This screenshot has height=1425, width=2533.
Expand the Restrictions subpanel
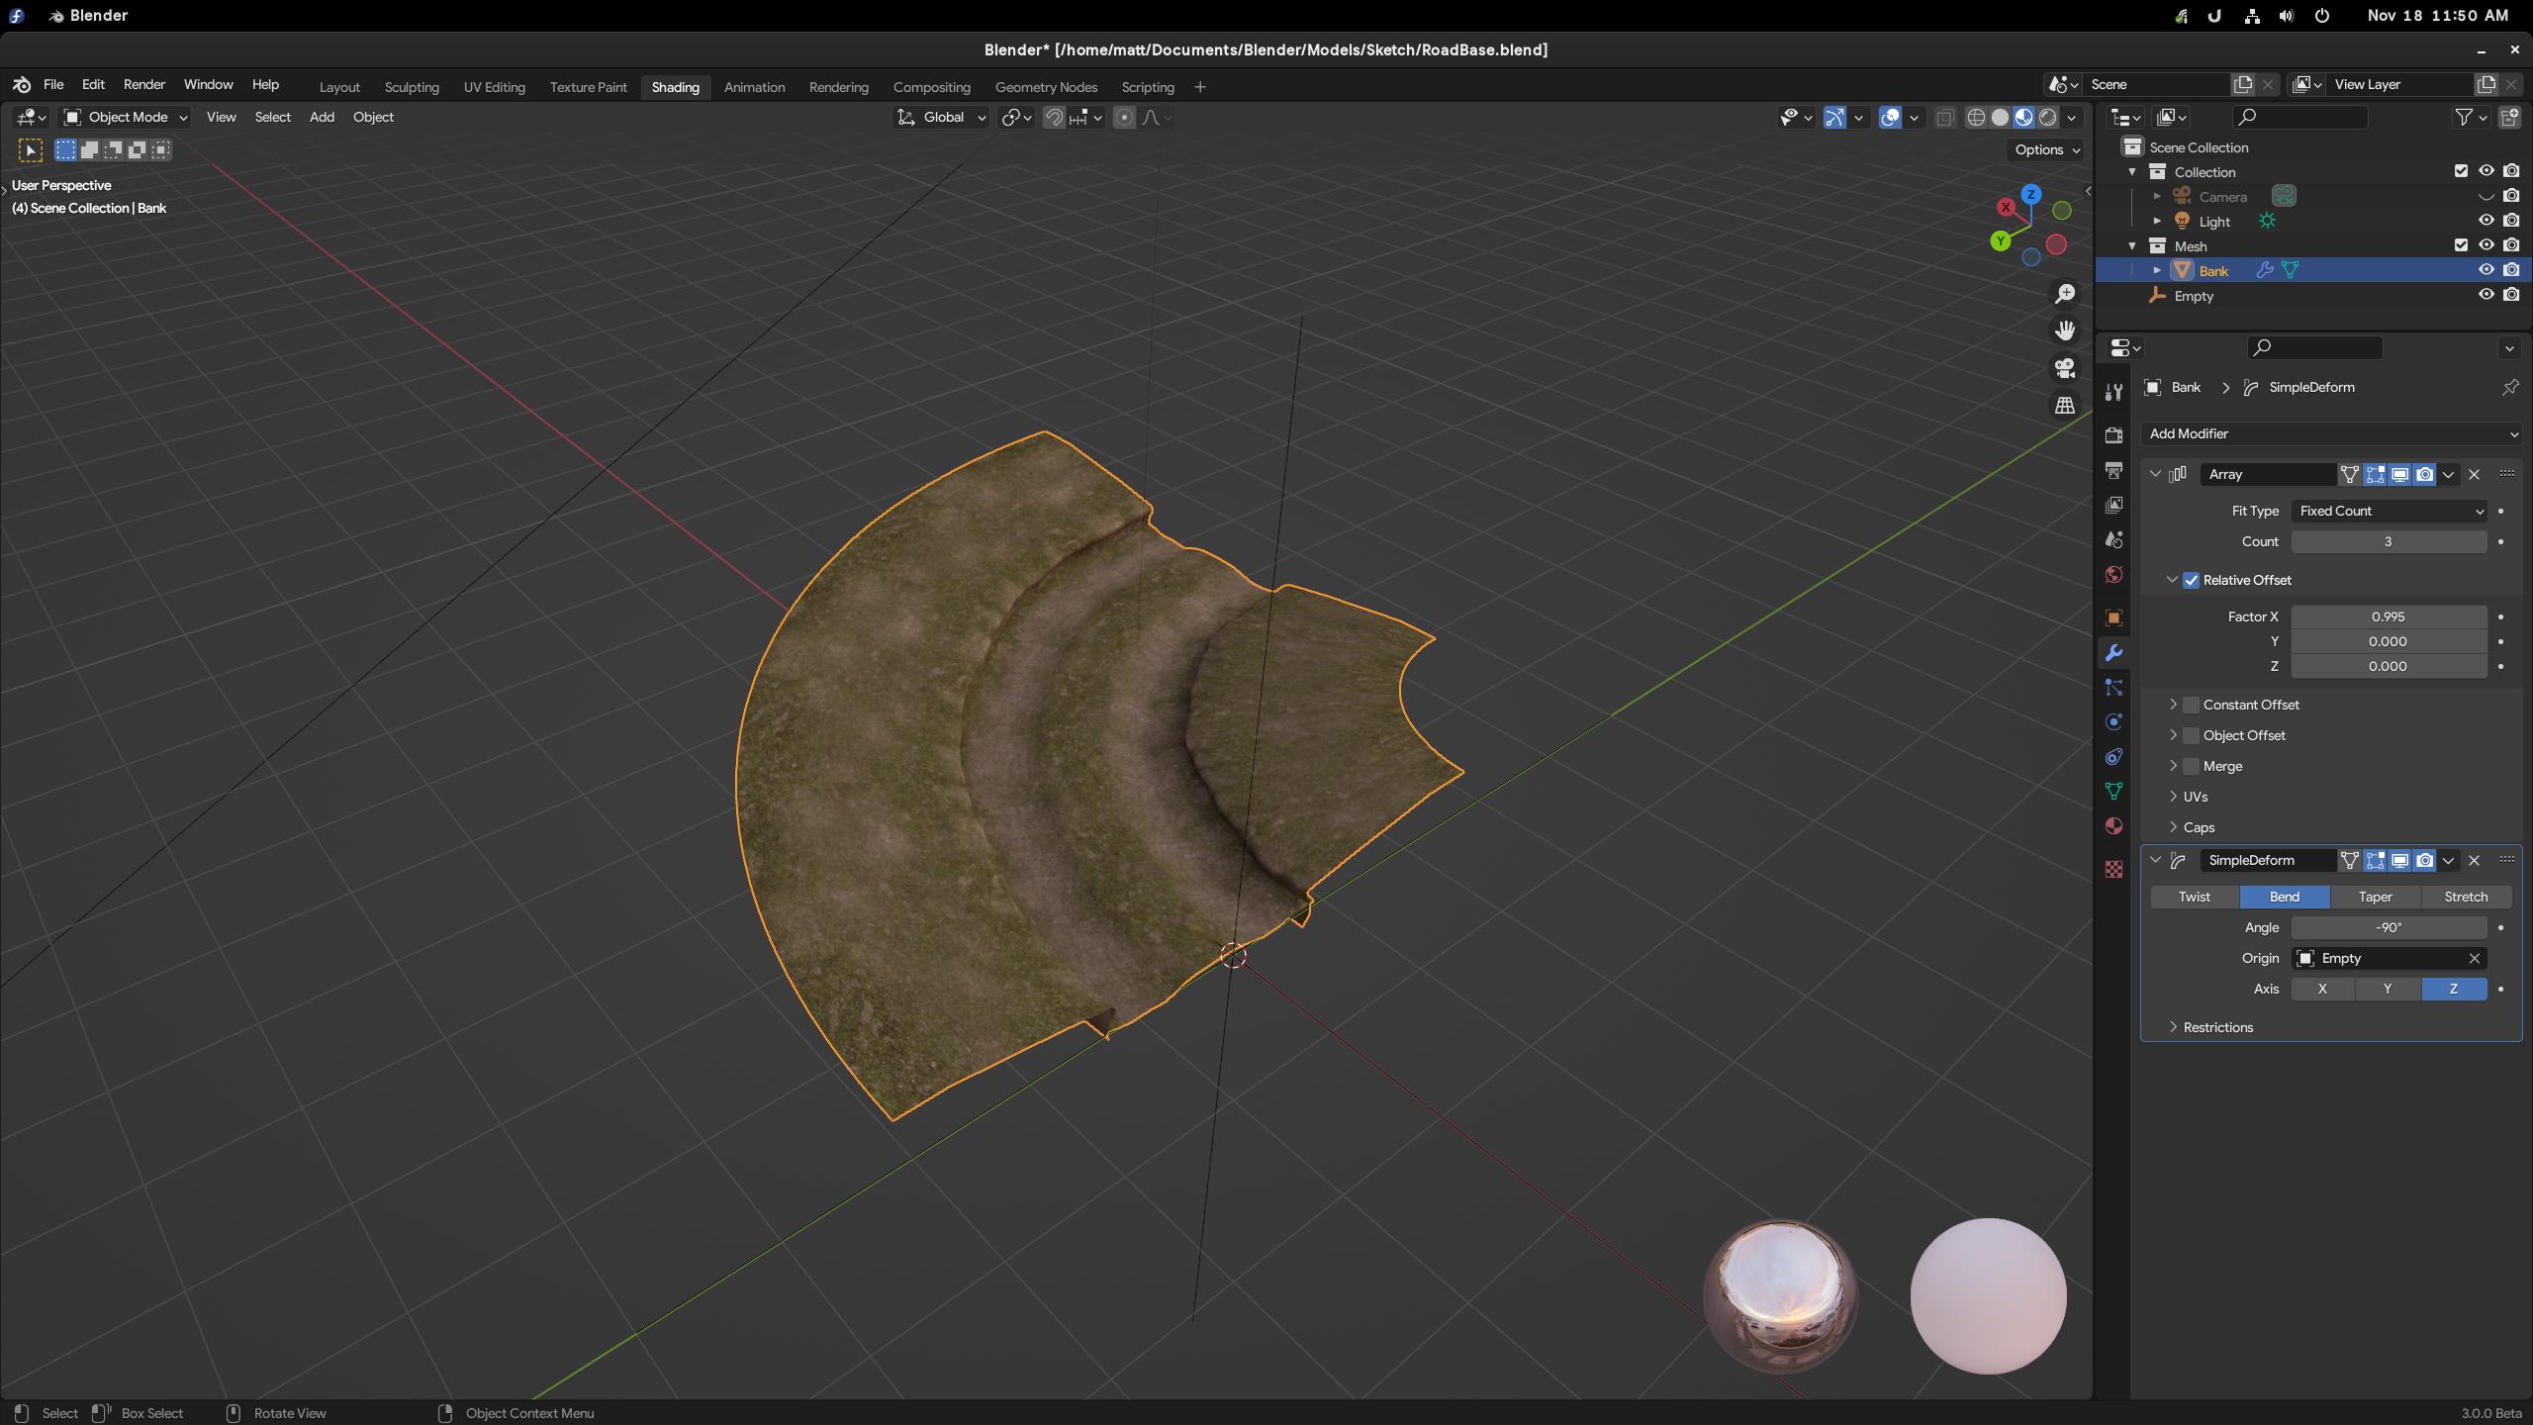pyautogui.click(x=2173, y=1027)
